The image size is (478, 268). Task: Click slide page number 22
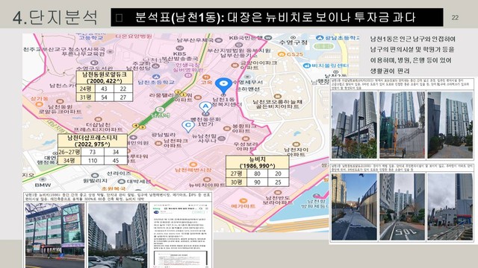pos(455,18)
